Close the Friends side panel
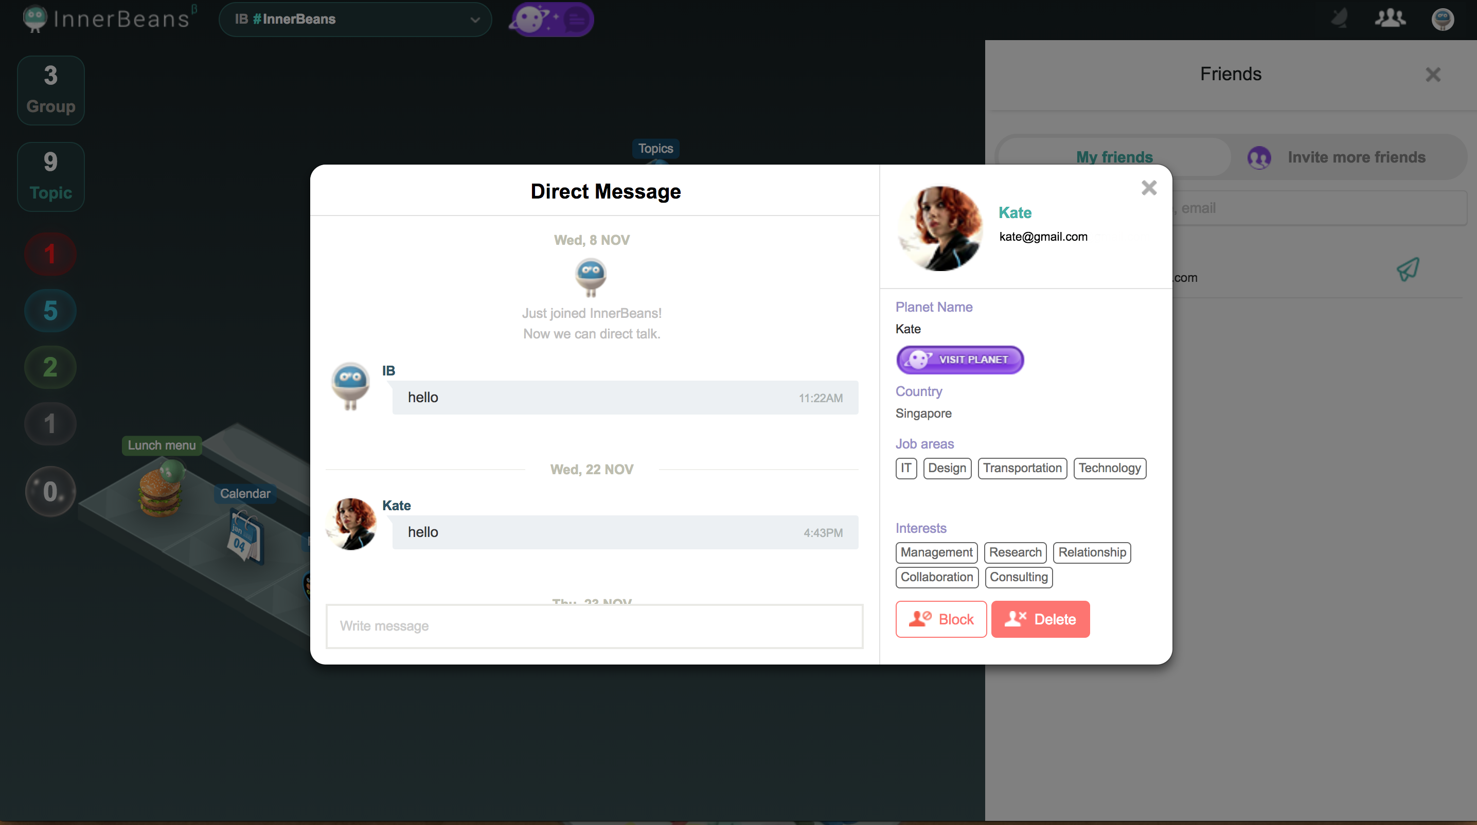Image resolution: width=1477 pixels, height=825 pixels. (1433, 75)
